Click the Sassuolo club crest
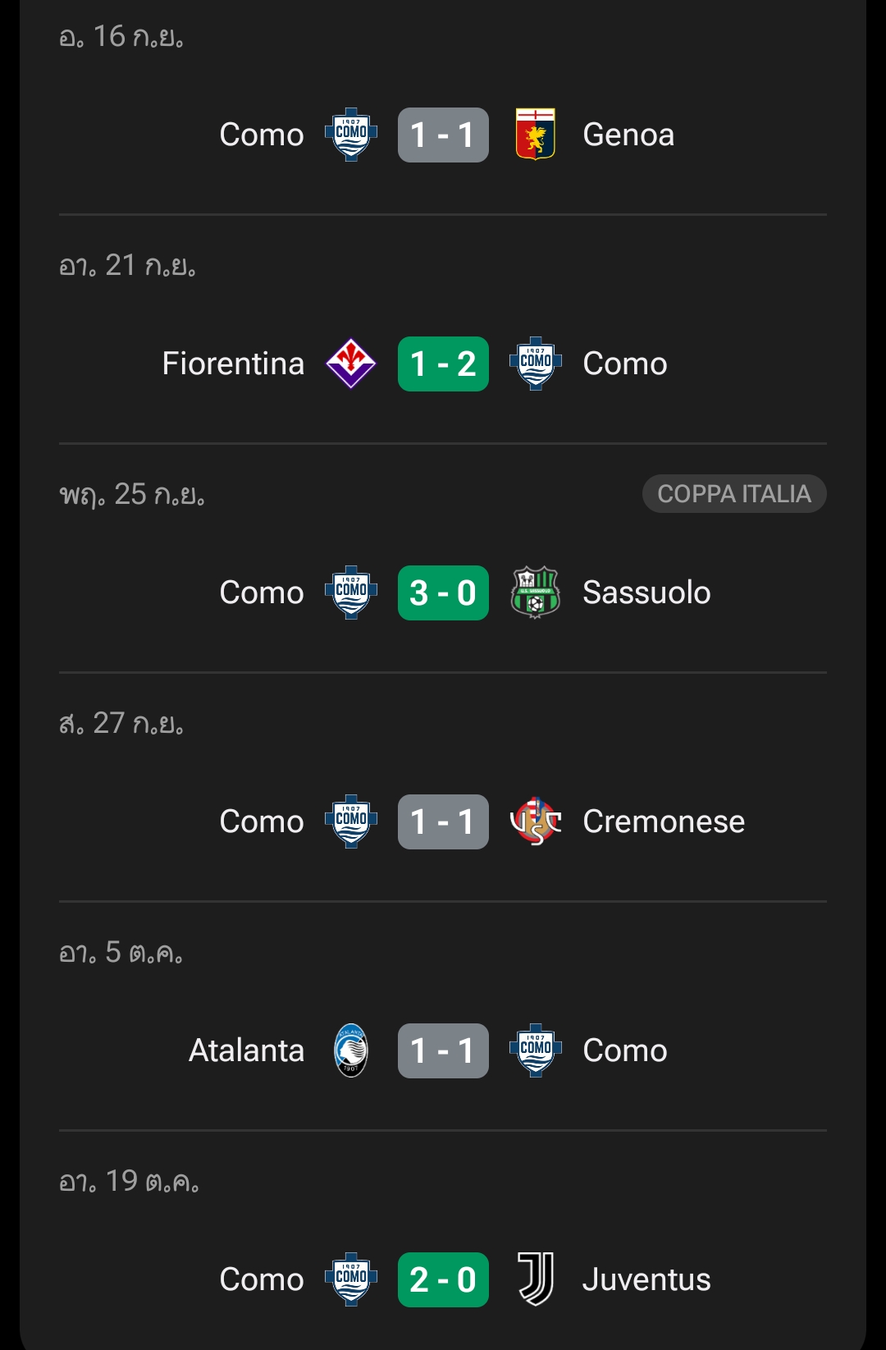The image size is (886, 1350). tap(536, 593)
